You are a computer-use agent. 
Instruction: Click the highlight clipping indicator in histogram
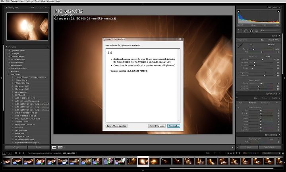click(x=278, y=11)
